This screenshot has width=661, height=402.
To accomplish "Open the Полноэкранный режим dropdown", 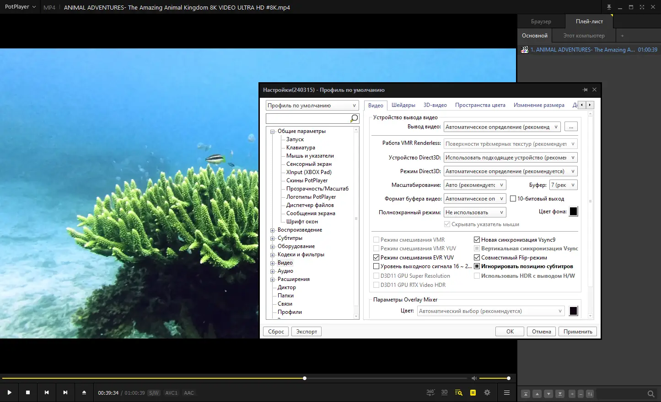I will (474, 212).
